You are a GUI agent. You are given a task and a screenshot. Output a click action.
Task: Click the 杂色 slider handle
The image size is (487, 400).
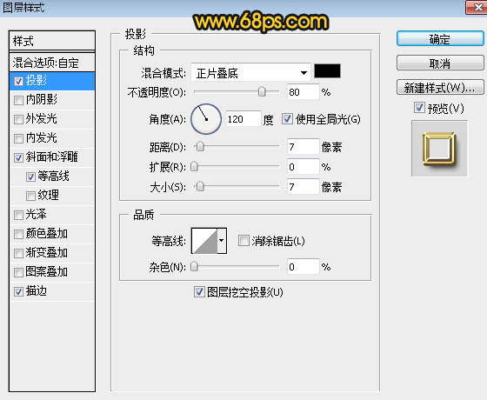(194, 266)
